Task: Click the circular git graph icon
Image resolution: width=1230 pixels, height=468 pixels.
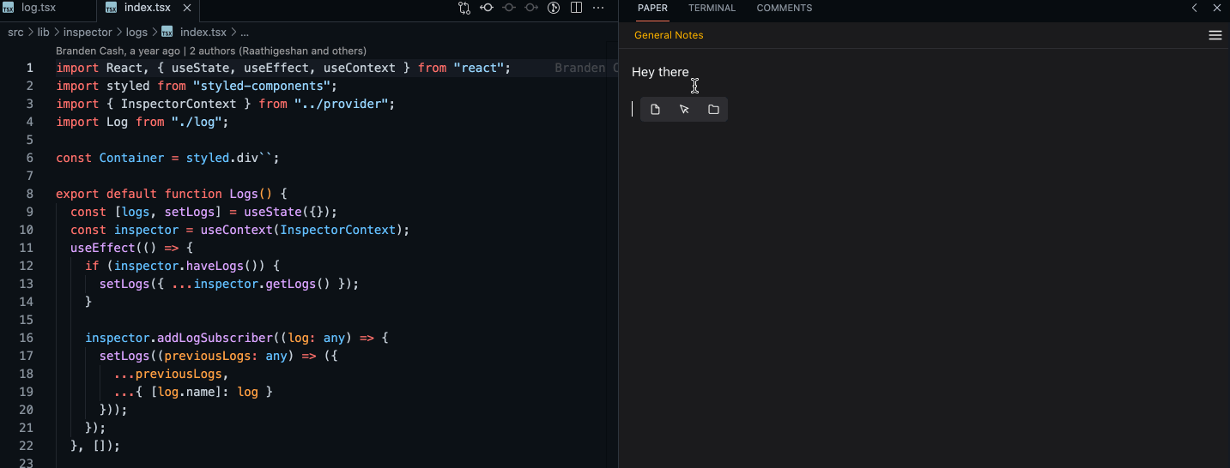Action: pos(554,8)
